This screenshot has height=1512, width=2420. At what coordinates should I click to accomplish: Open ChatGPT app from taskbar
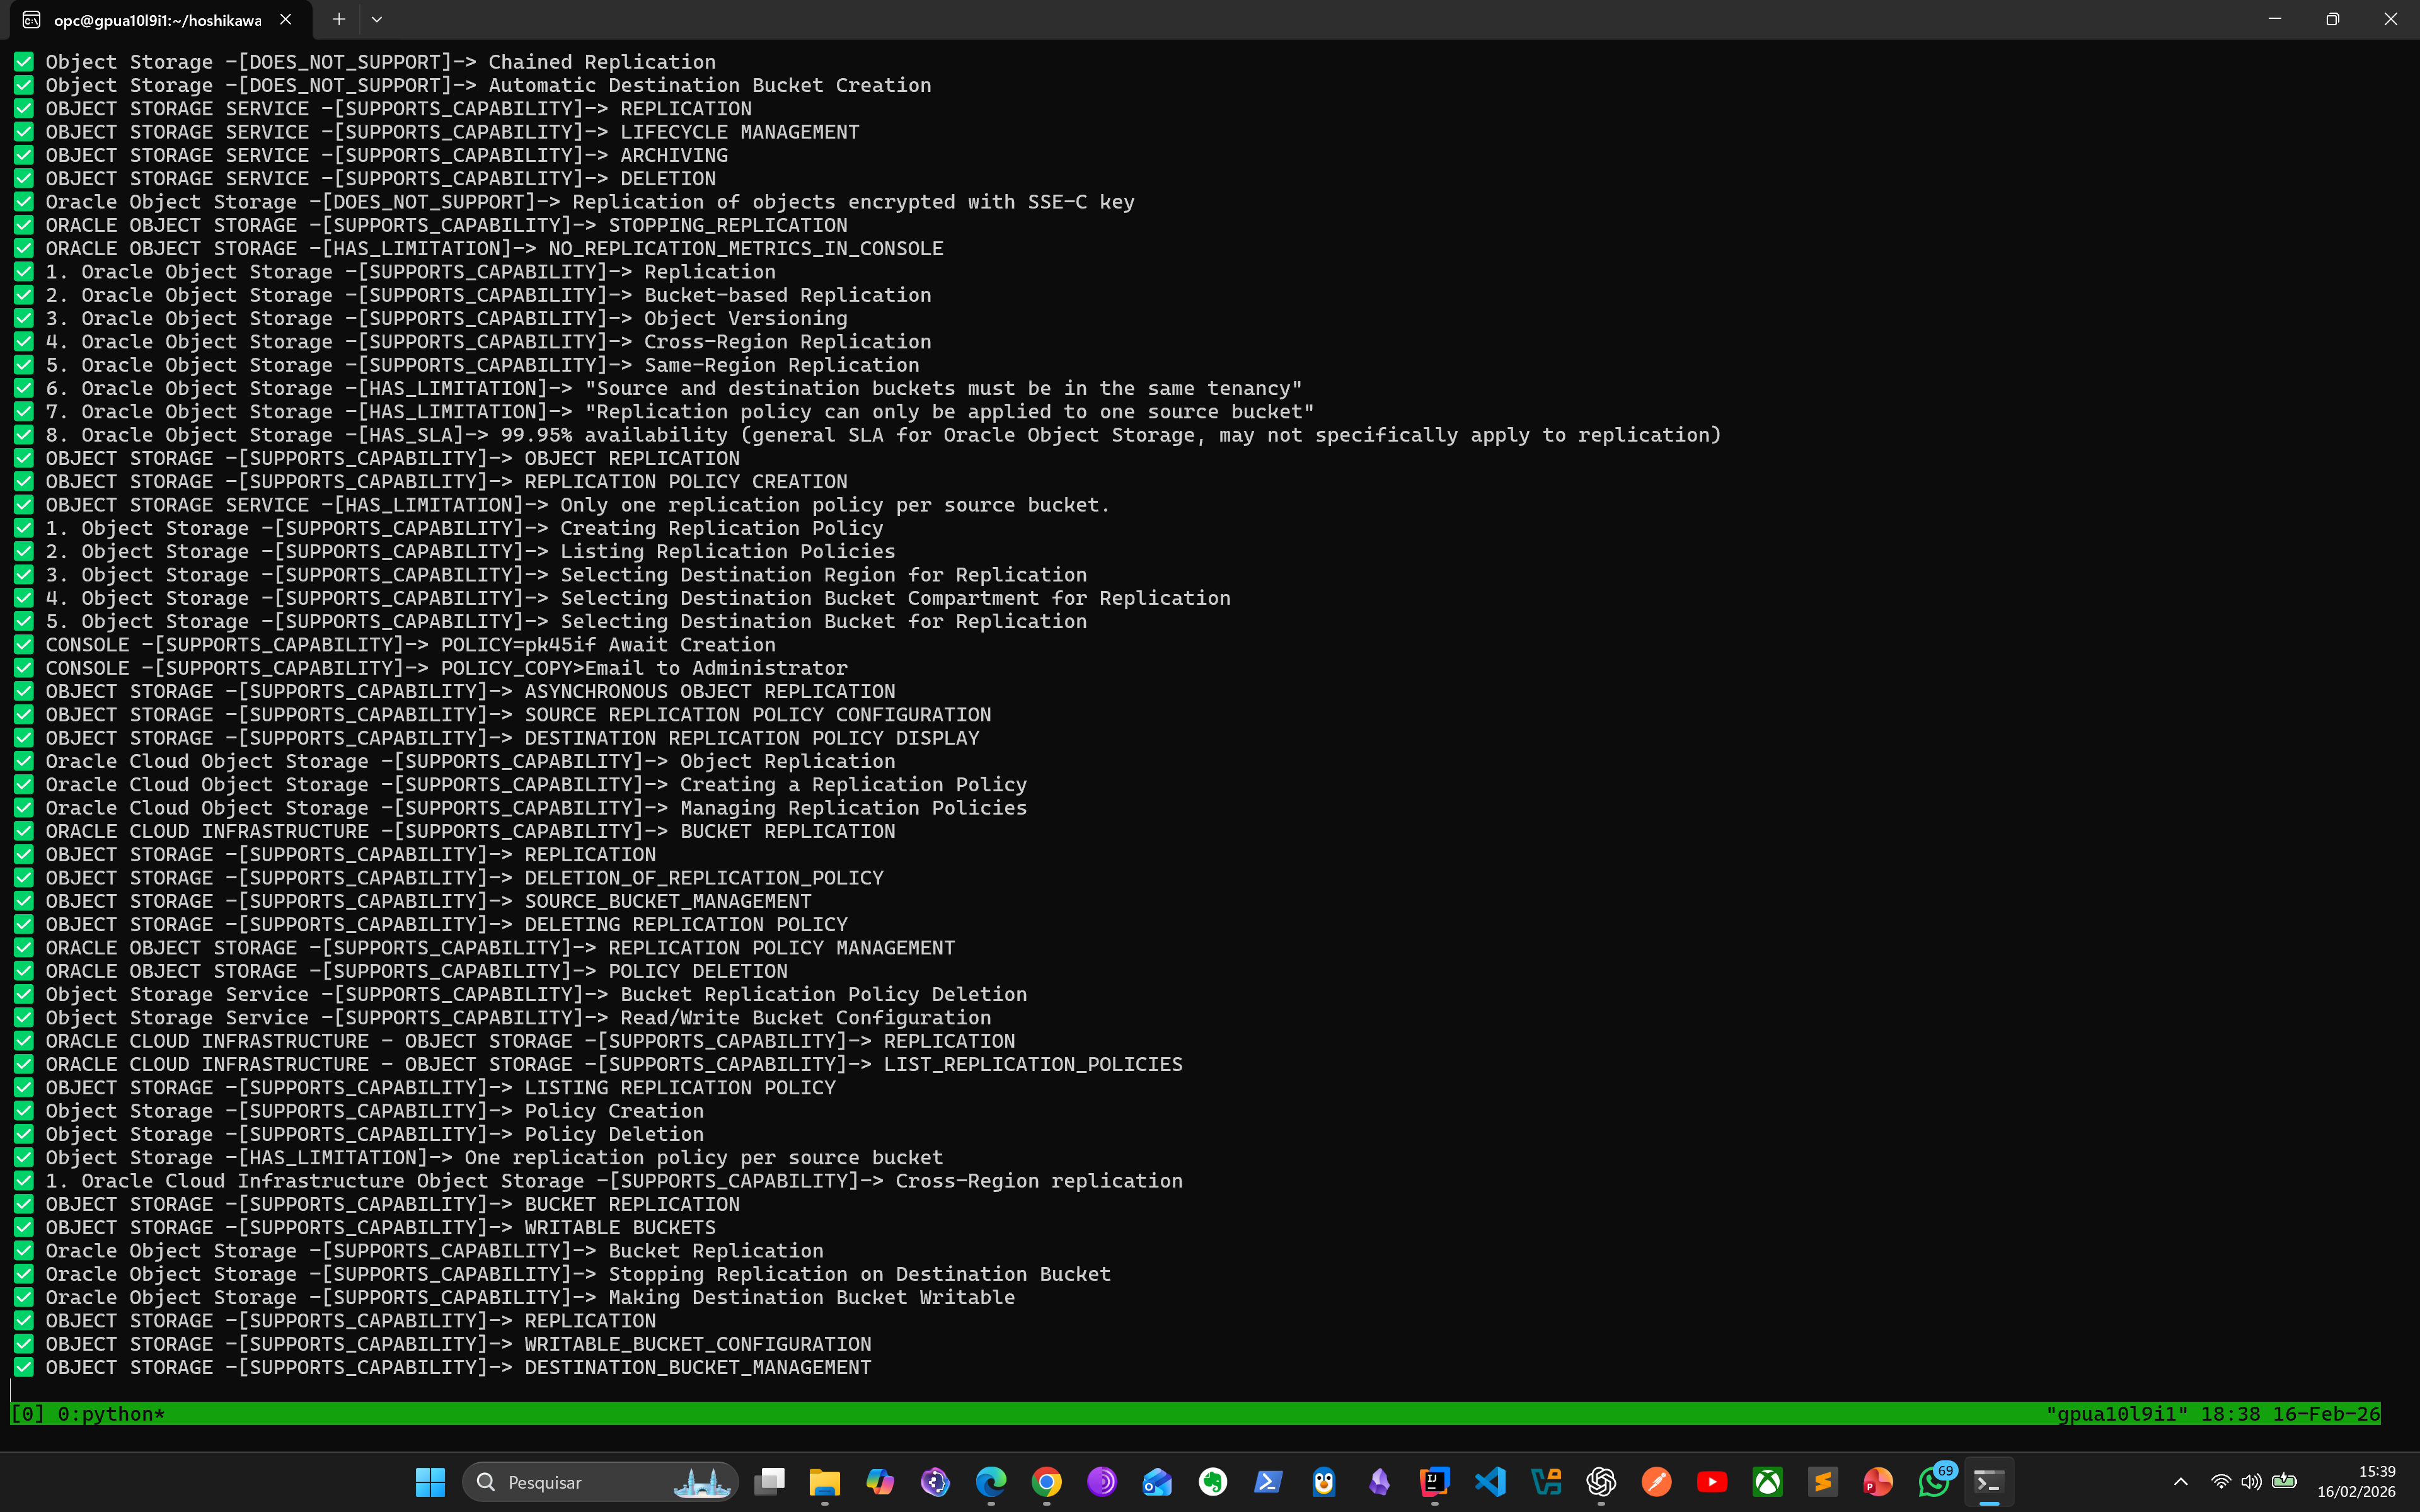tap(1600, 1481)
